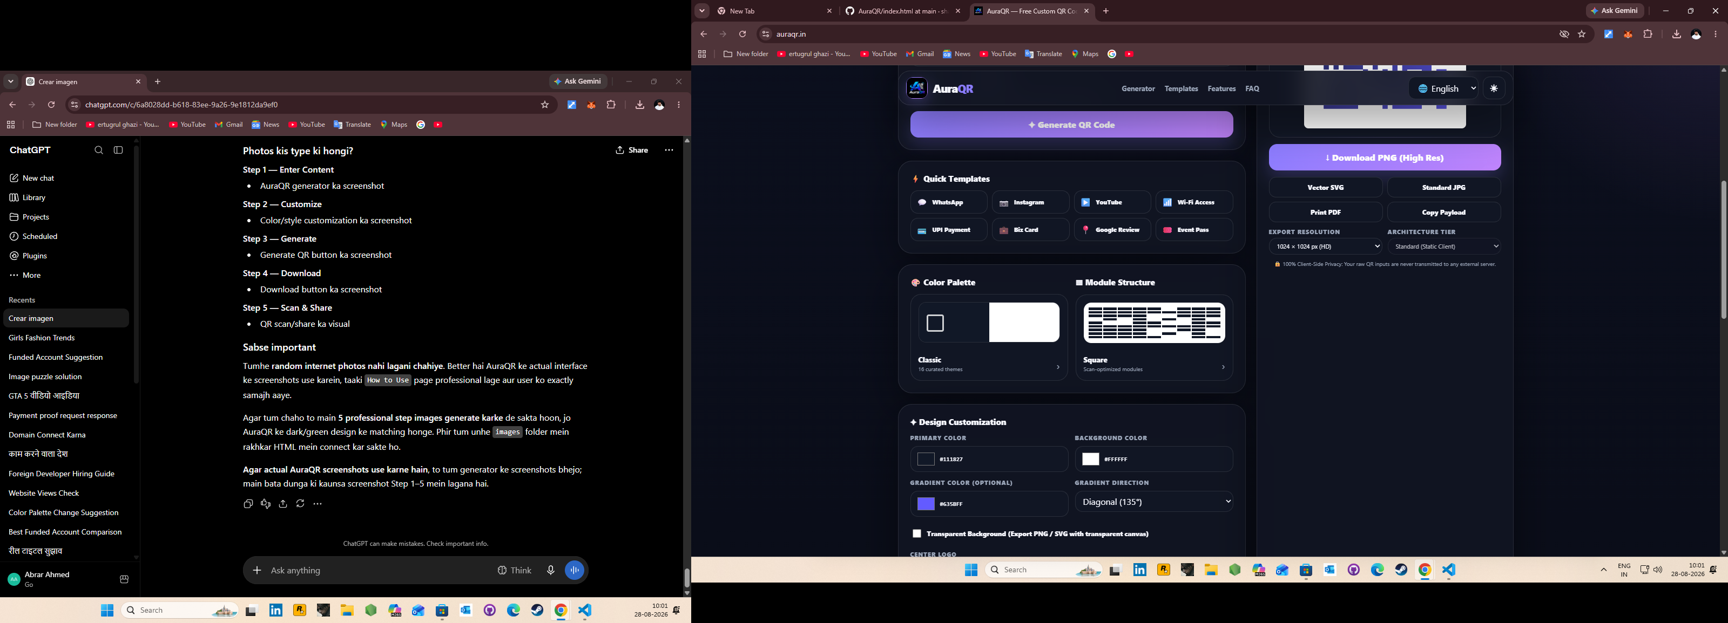The width and height of the screenshot is (1728, 623).
Task: Click Generate QR Code button
Action: point(1071,125)
